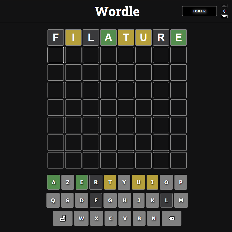This screenshot has width=232, height=232.
Task: Tap the G key on the keyboard
Action: 110,200
